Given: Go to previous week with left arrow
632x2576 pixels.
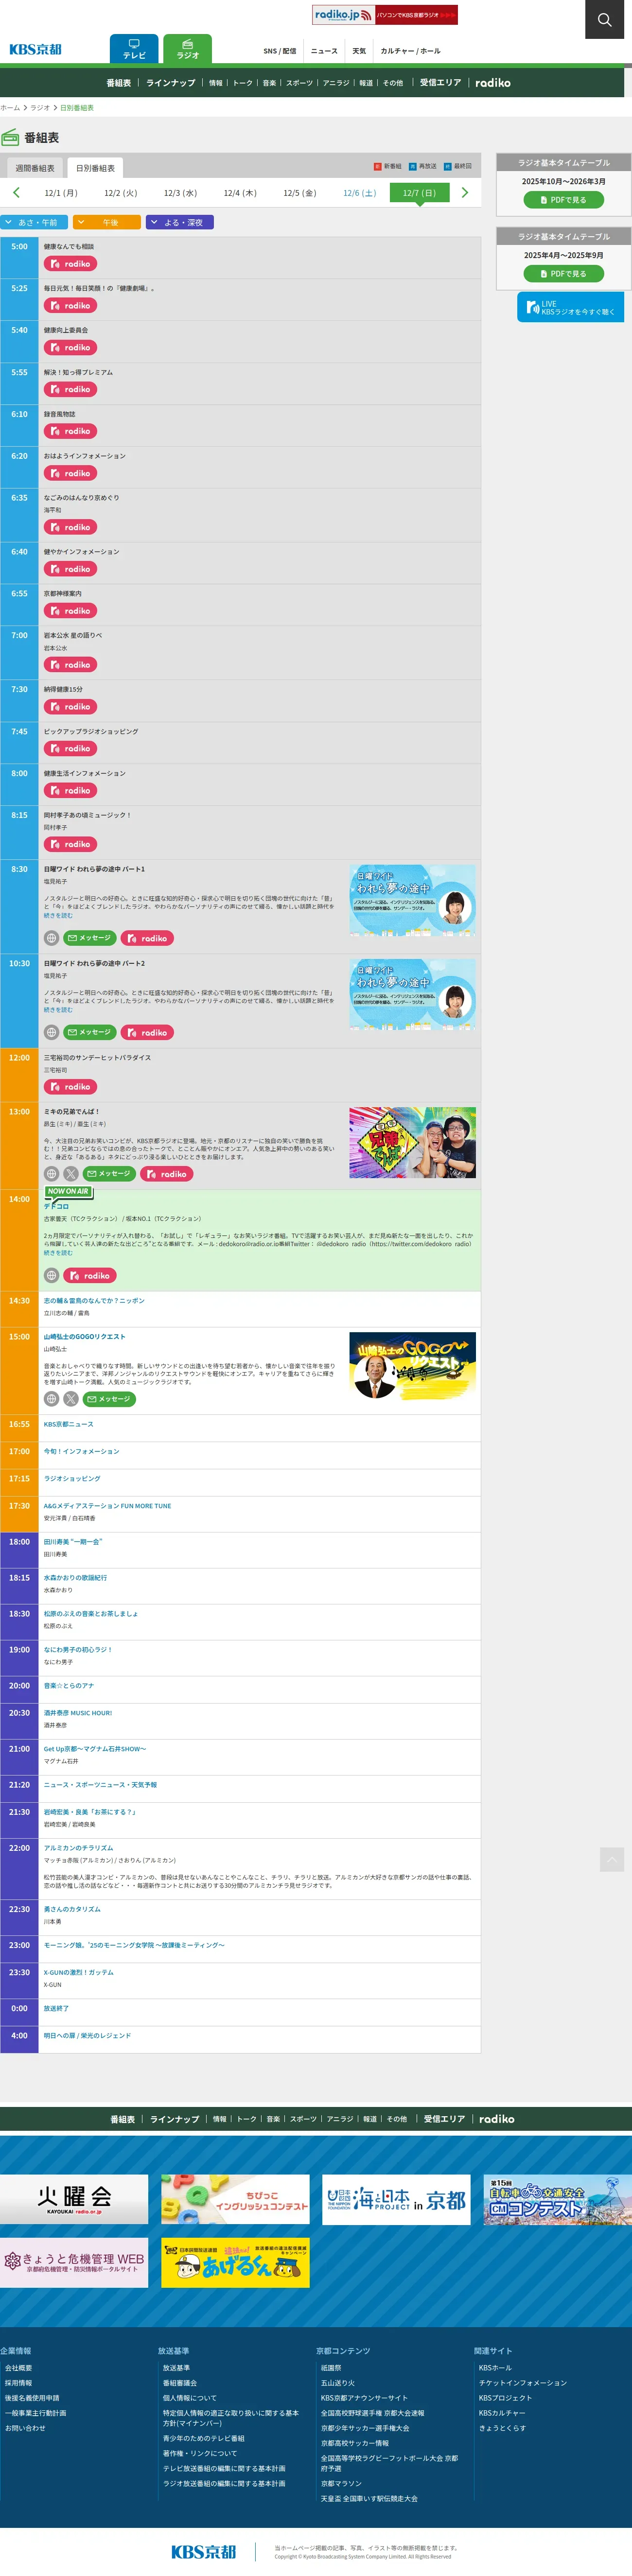Looking at the screenshot, I should (x=16, y=192).
